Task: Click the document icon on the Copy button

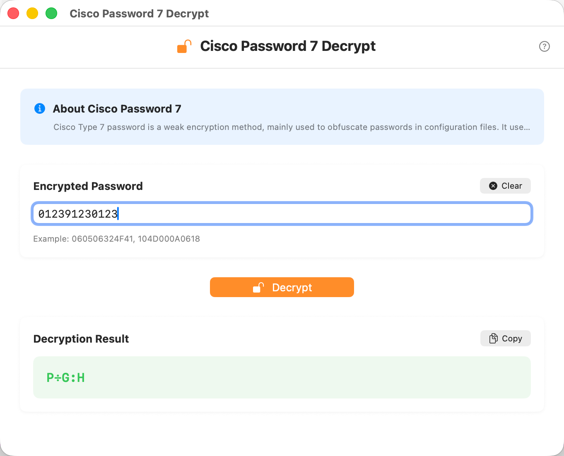Action: [x=494, y=338]
